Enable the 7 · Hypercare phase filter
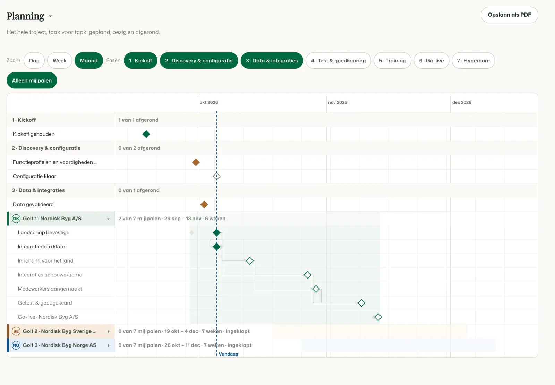Screen dimensions: 555x385 [473, 60]
